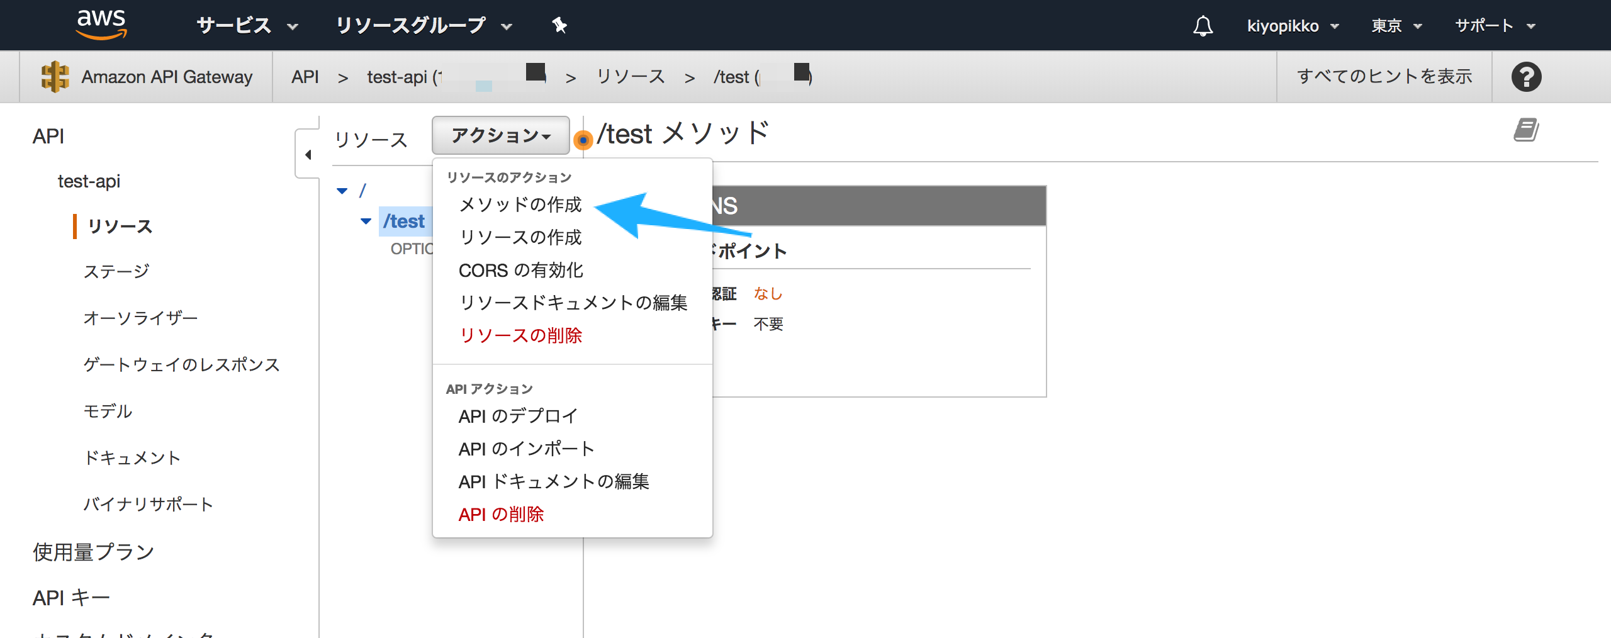Click the pin shortcut icon in navbar
The width and height of the screenshot is (1611, 638).
[559, 25]
